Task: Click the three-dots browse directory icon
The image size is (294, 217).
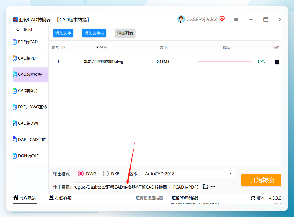Action: point(213,187)
